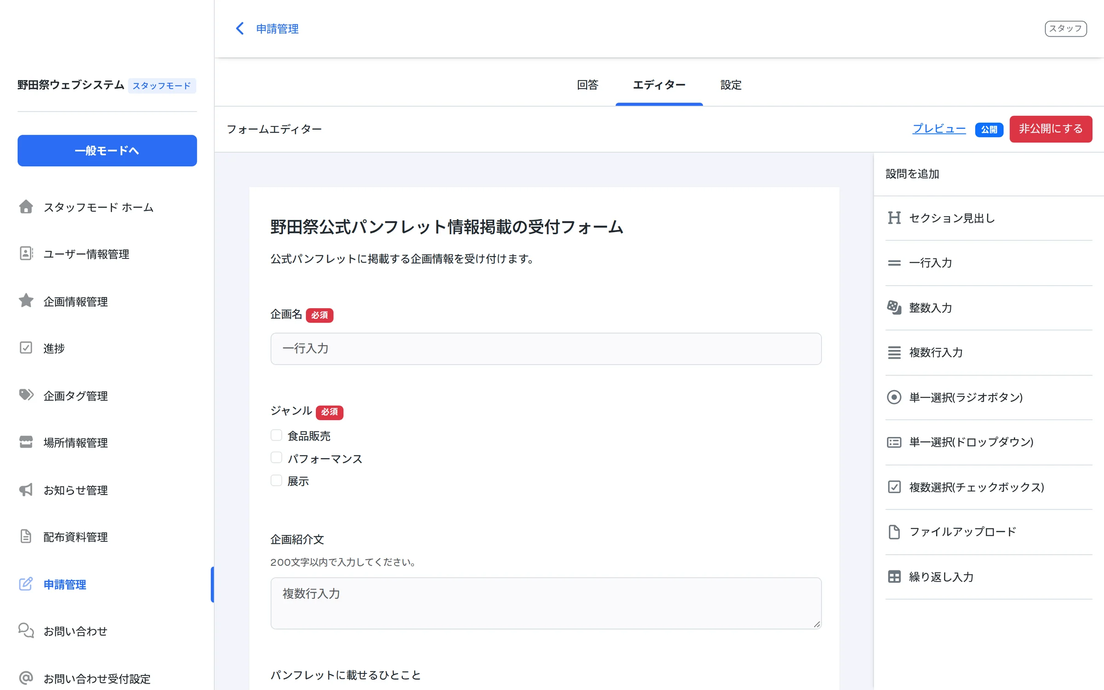Image resolution: width=1104 pixels, height=690 pixels.
Task: Click the 公開 status badge
Action: [989, 130]
